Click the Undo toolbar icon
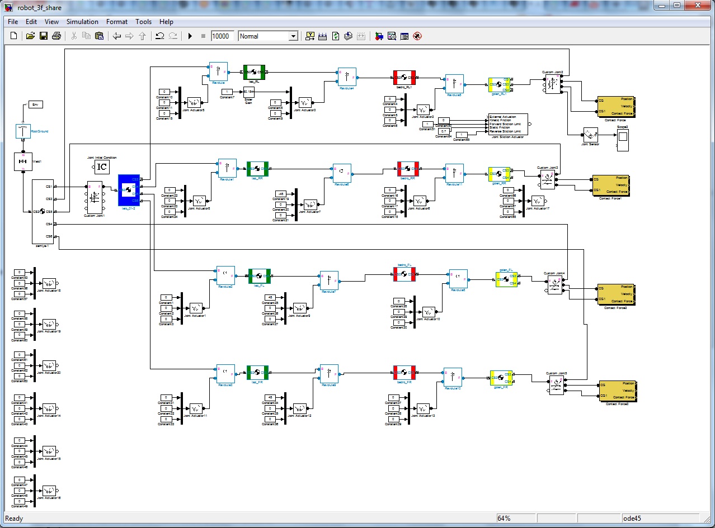 pyautogui.click(x=159, y=36)
